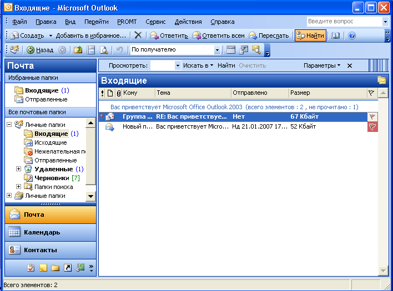Open the Journal icon in navigation bar
This screenshot has height=291, width=393.
pyautogui.click(x=80, y=268)
